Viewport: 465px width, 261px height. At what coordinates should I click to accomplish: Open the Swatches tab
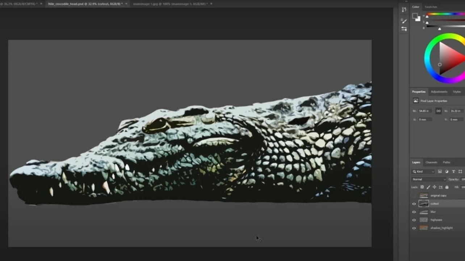click(x=431, y=7)
